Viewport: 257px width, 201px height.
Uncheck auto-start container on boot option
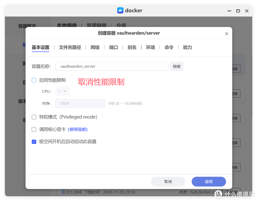(34, 142)
